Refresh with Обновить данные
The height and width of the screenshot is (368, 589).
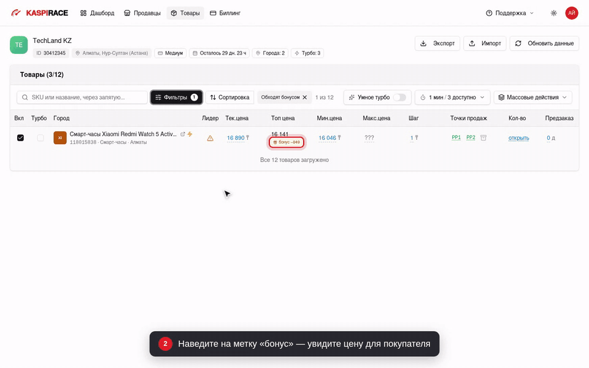coord(544,43)
